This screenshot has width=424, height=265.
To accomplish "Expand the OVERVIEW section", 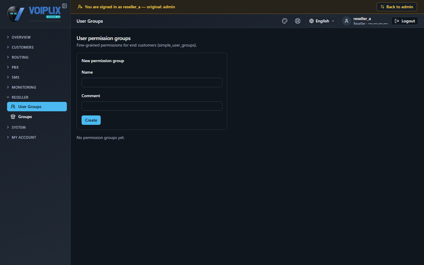I will [x=21, y=37].
